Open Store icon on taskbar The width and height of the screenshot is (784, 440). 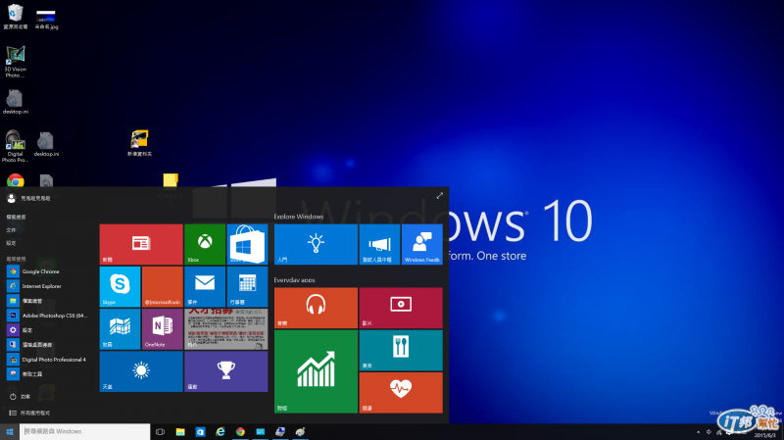pos(200,431)
